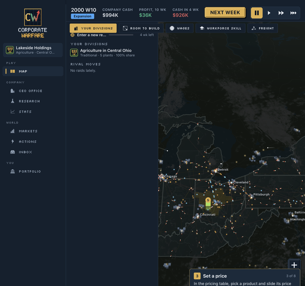Click the 2000 W10 date
The image size is (305, 286).
[84, 10]
